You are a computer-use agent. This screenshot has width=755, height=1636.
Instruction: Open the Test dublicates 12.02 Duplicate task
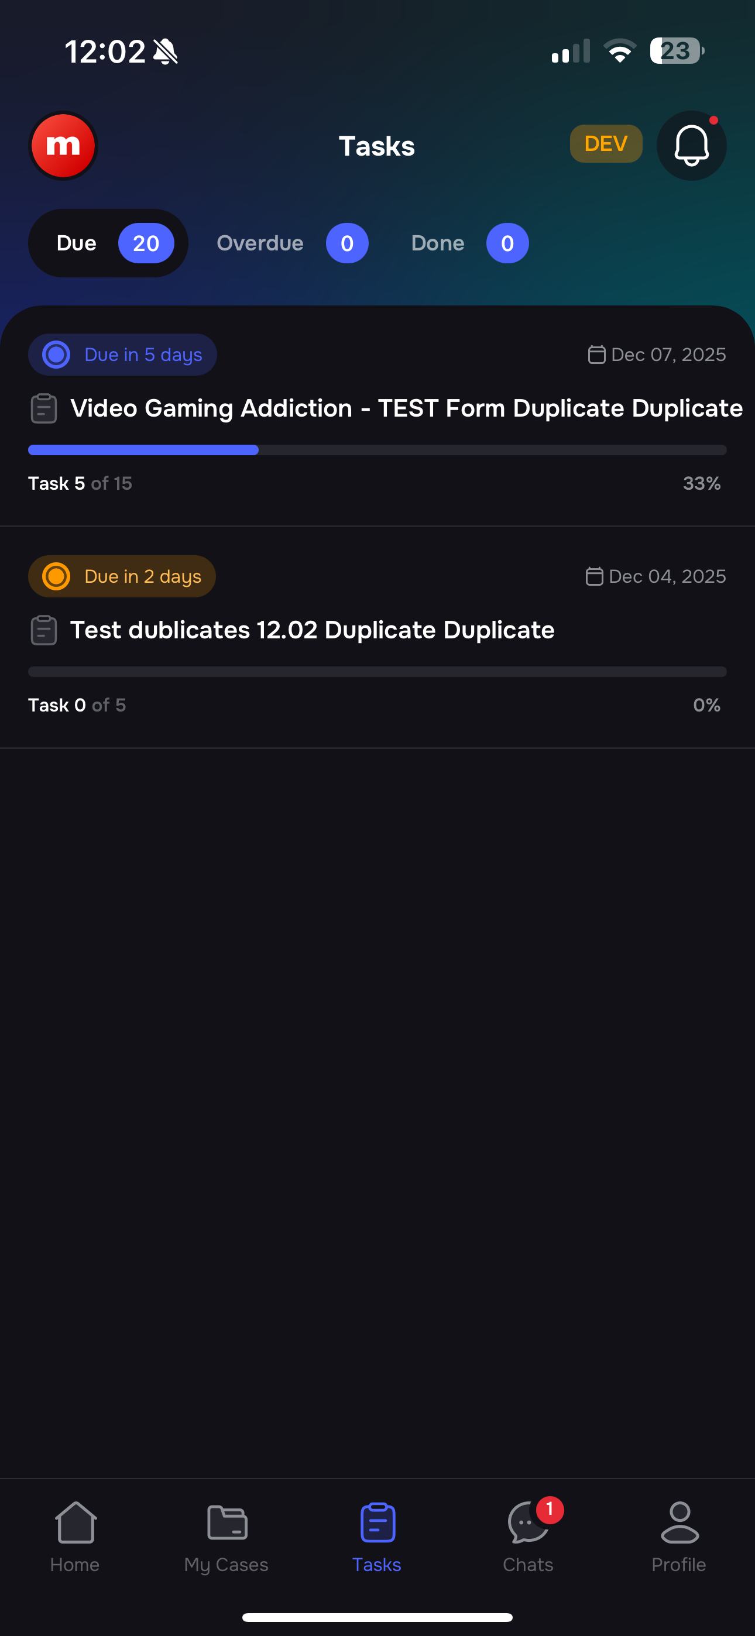[x=312, y=630]
